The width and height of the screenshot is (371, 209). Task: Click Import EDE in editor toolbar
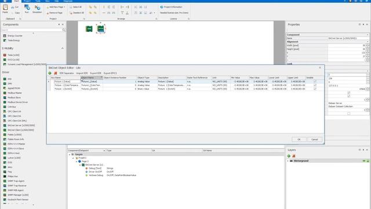point(82,74)
